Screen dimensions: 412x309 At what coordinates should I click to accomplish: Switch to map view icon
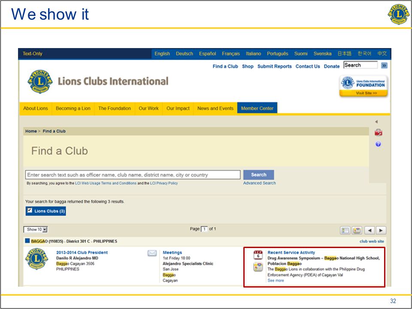pos(357,230)
